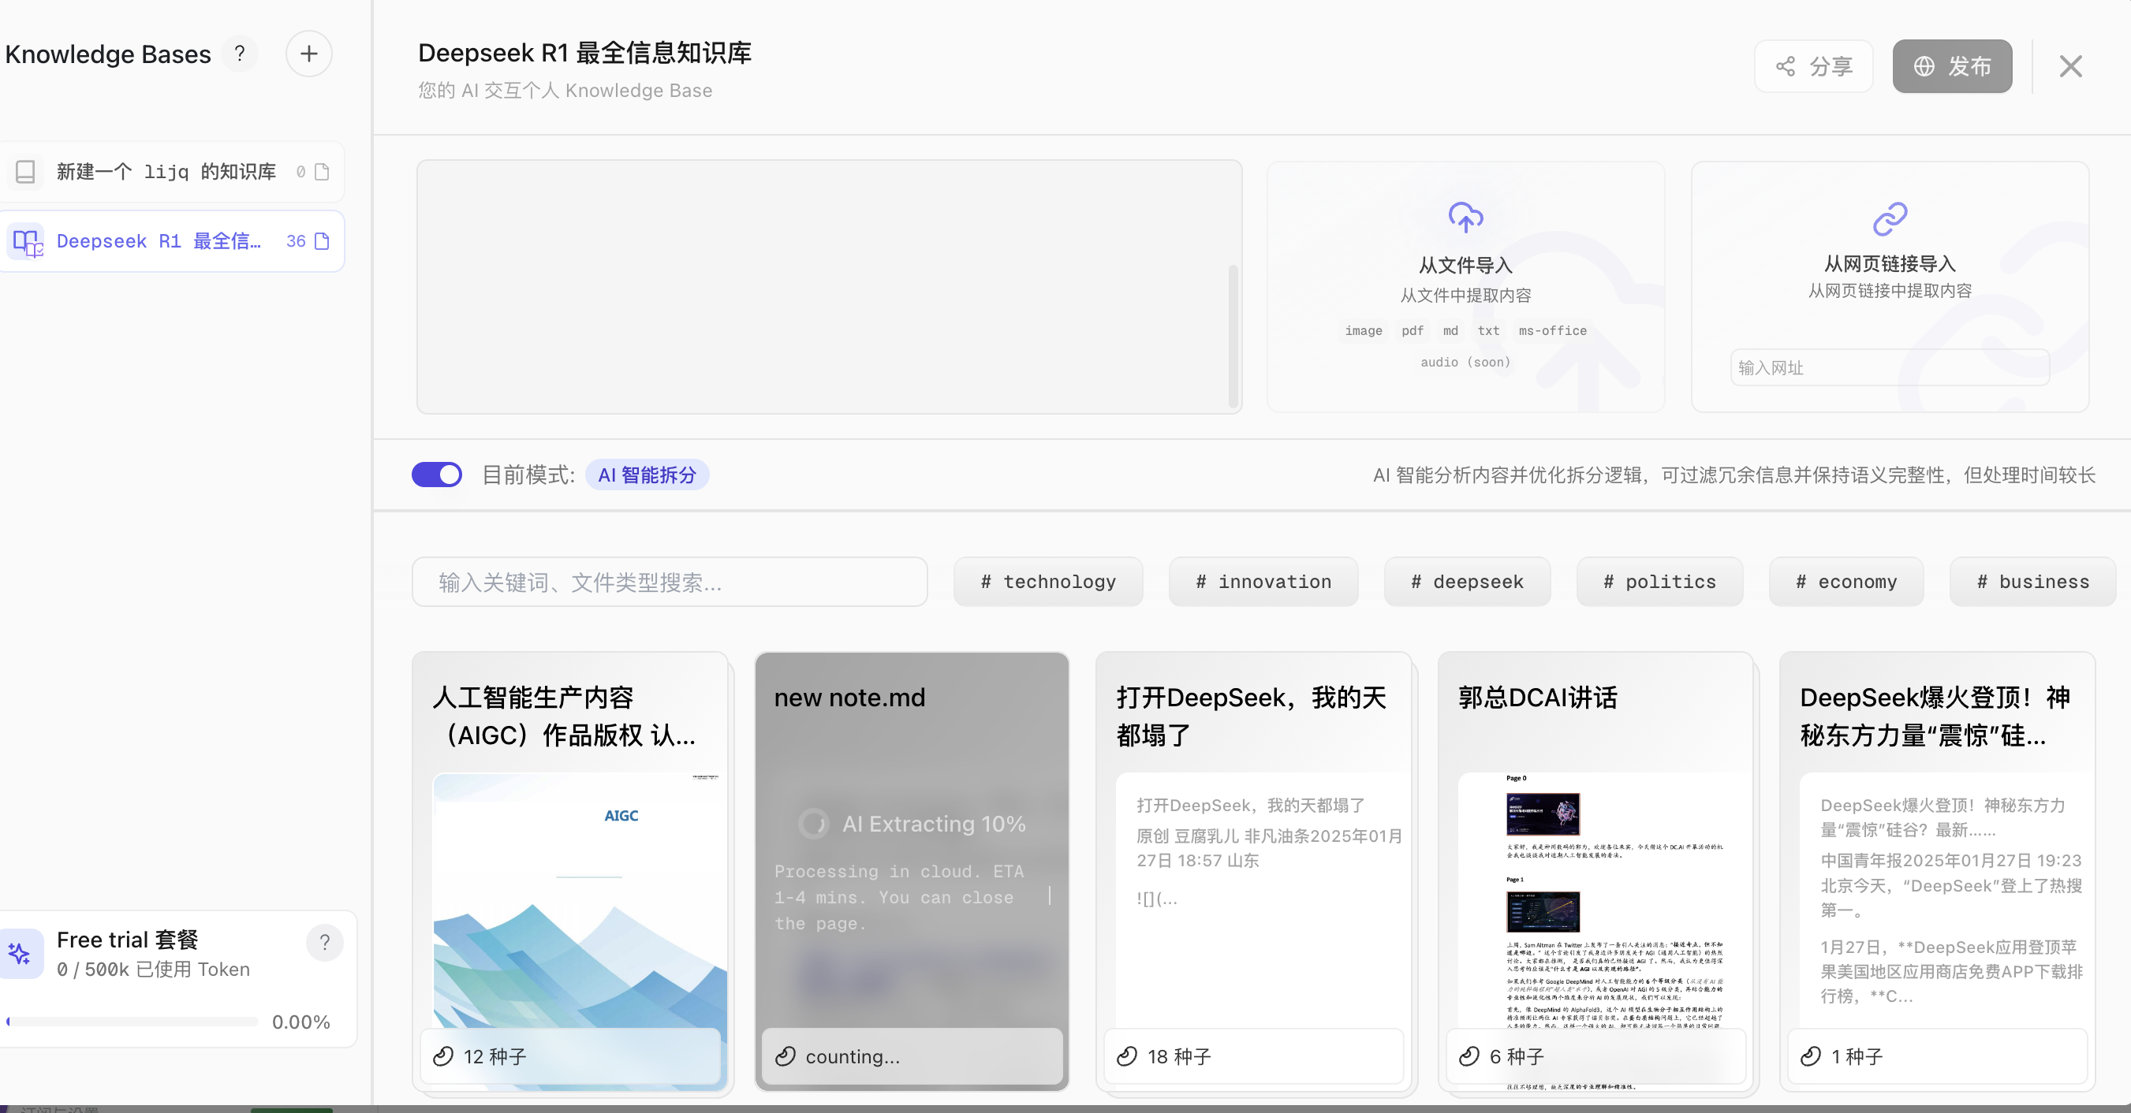The image size is (2131, 1113).
Task: Filter by economy tag
Action: pyautogui.click(x=1846, y=583)
